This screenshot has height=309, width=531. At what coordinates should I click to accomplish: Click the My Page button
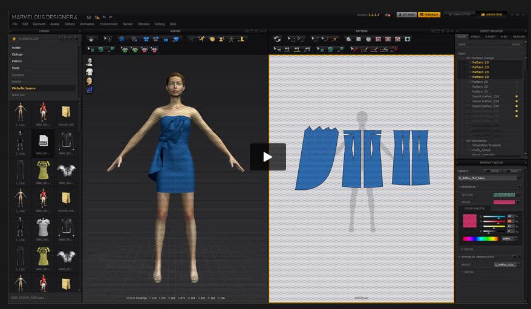(x=406, y=15)
